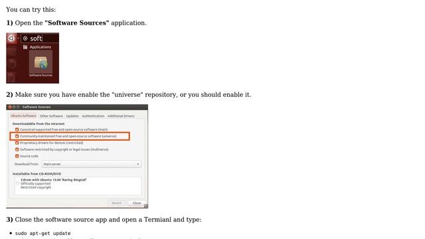Toggle Community-maintained software (universe) checkbox

[17, 136]
